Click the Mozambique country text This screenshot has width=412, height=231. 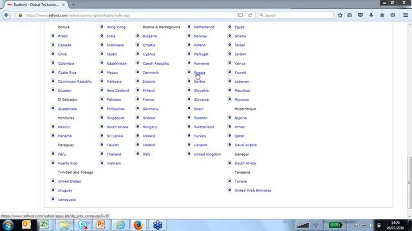[245, 108]
